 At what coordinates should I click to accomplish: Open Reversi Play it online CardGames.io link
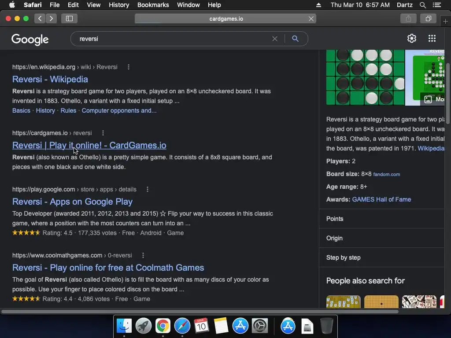(89, 145)
